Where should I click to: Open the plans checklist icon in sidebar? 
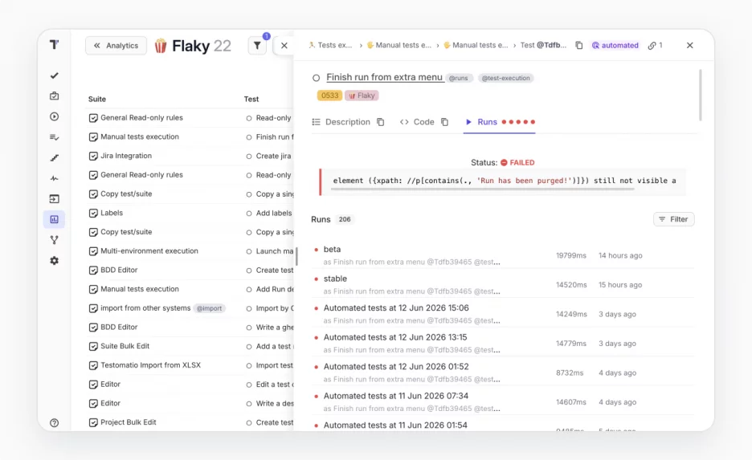(x=54, y=137)
